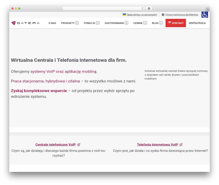The image size is (219, 185).
Task: Expand the Funkcje dropdown arrow
Action: pyautogui.click(x=98, y=23)
